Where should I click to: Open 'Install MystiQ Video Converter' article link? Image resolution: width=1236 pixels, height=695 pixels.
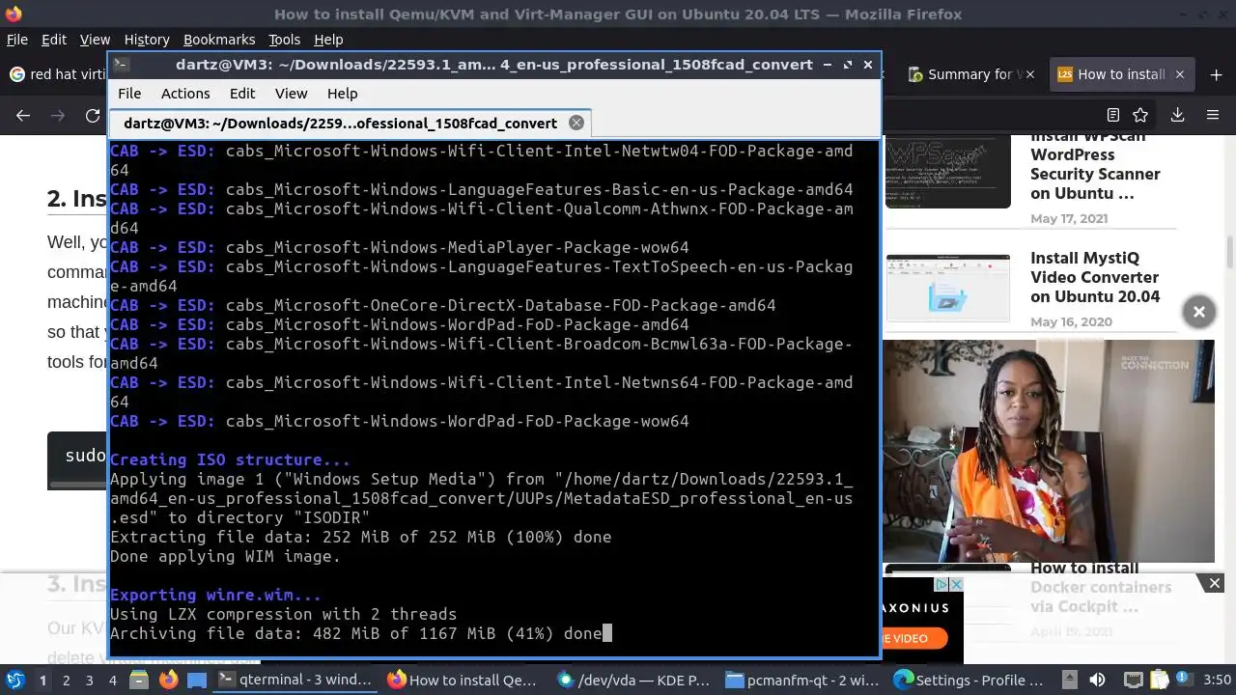click(x=1095, y=277)
